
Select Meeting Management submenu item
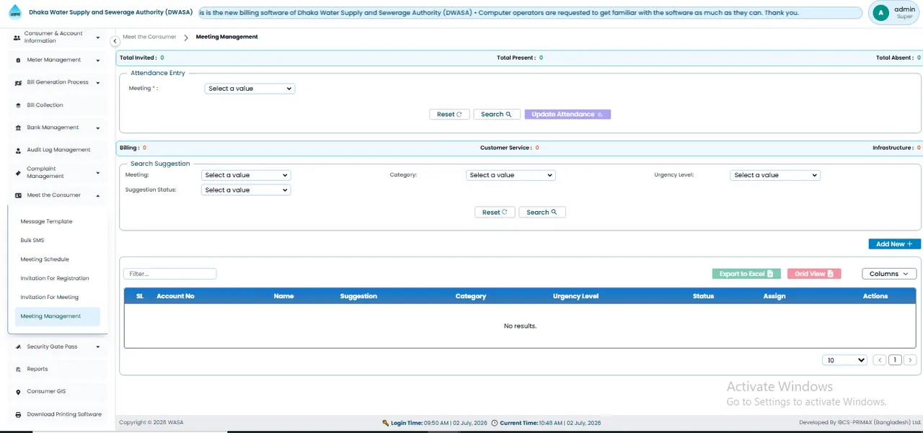(57, 316)
